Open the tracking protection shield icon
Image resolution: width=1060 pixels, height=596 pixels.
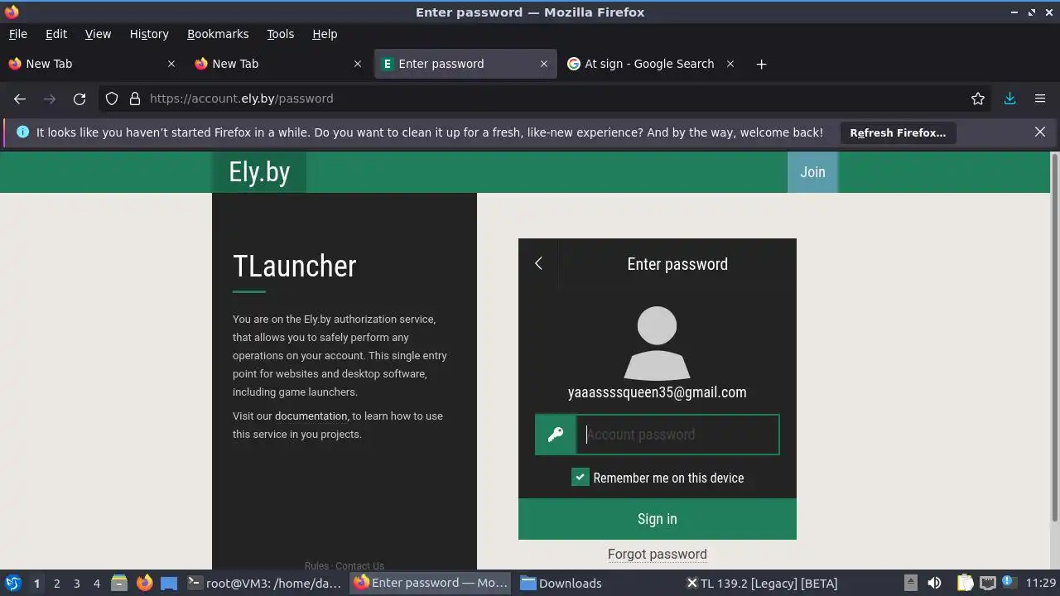[x=112, y=99]
